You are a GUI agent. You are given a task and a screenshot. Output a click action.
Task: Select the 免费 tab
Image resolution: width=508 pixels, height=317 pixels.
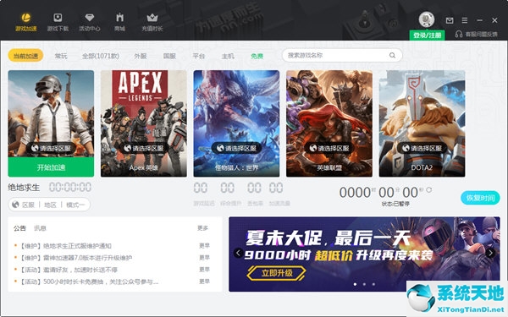pyautogui.click(x=257, y=56)
